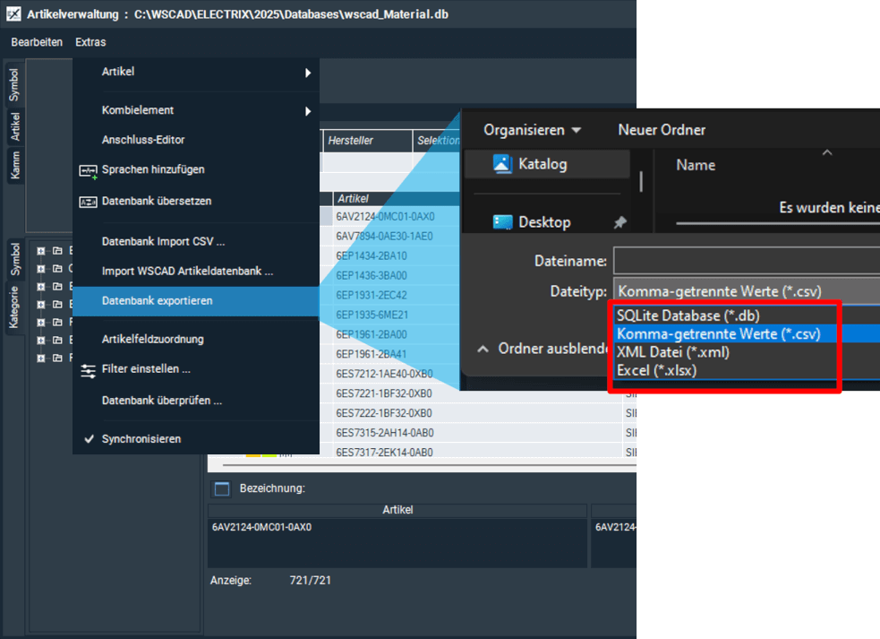Click Ordner ausblenden button
The height and width of the screenshot is (639, 880).
(x=543, y=349)
